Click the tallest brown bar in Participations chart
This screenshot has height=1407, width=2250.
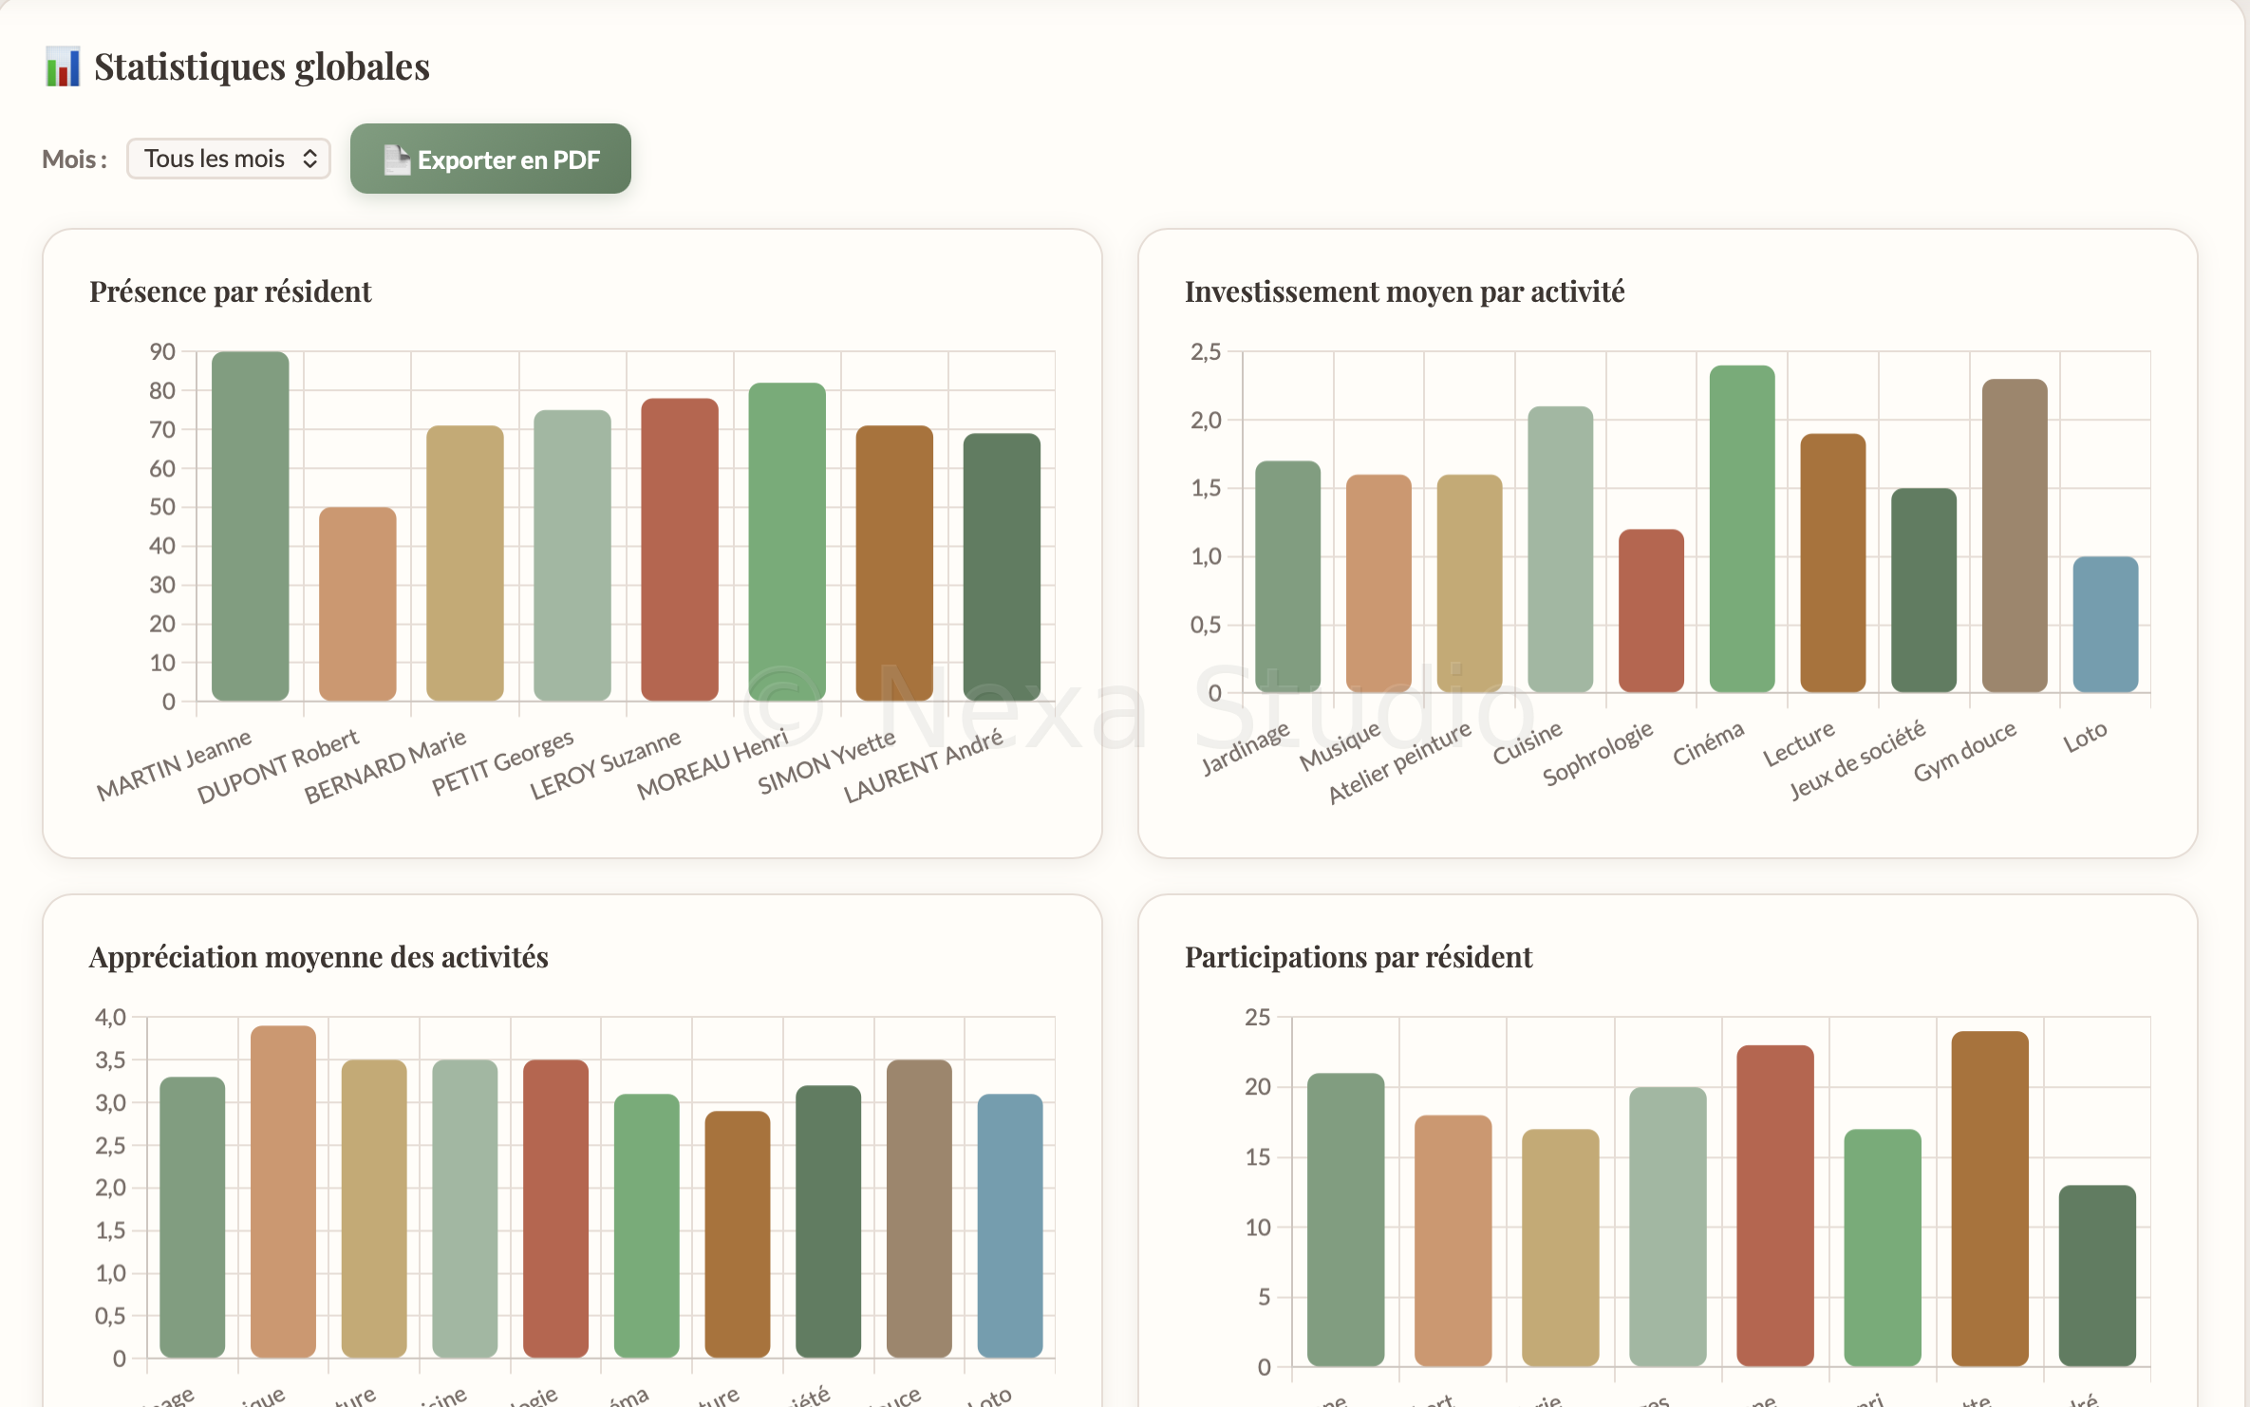[x=1989, y=1199]
